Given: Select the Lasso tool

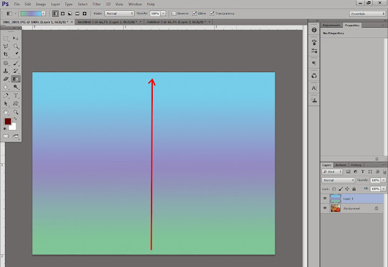Looking at the screenshot, I should point(5,46).
